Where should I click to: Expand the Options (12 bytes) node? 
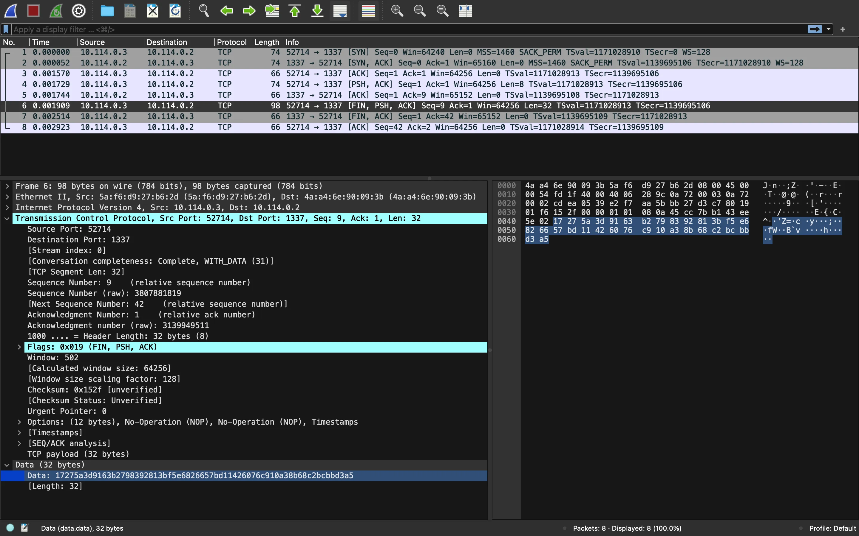tap(19, 422)
